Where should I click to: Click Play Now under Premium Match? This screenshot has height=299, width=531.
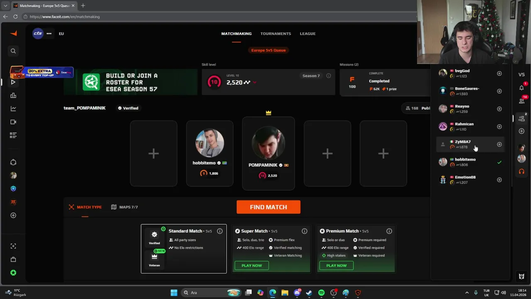tap(336, 266)
